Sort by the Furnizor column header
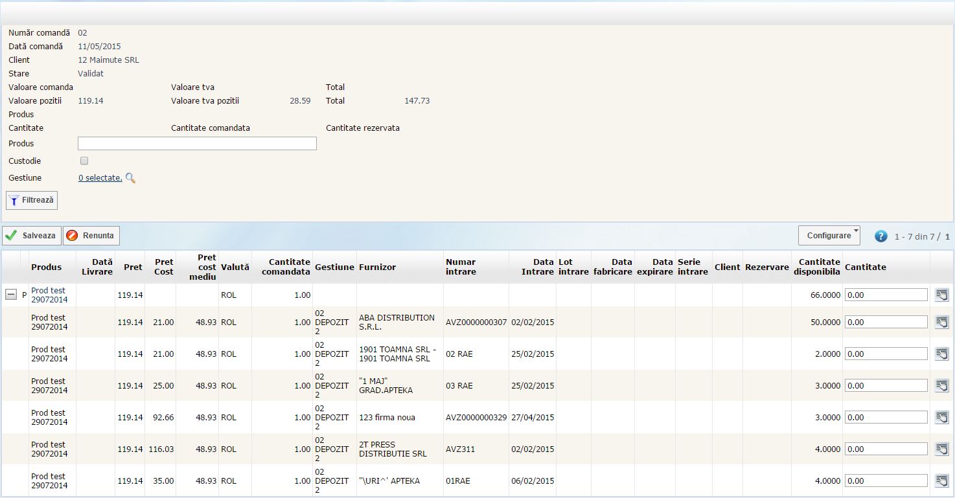This screenshot has height=498, width=955. tap(377, 267)
